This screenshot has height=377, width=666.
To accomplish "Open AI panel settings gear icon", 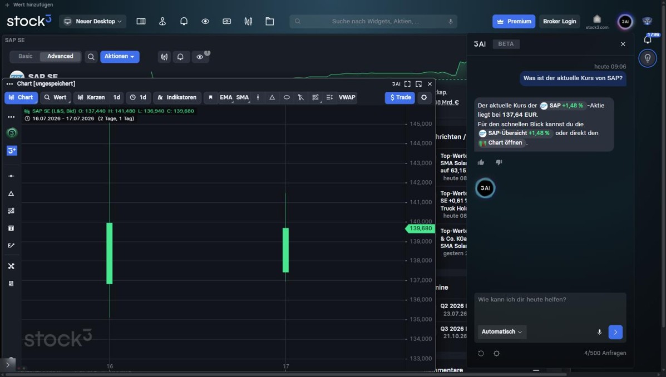I will [x=496, y=353].
